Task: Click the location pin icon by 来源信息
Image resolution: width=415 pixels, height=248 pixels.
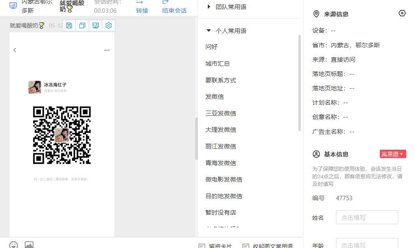Action: point(316,14)
